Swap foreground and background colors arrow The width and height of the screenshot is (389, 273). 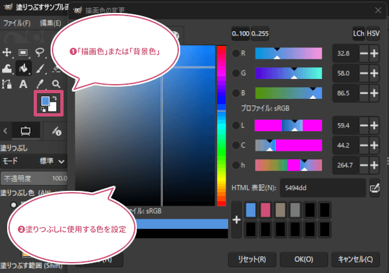coord(54,98)
